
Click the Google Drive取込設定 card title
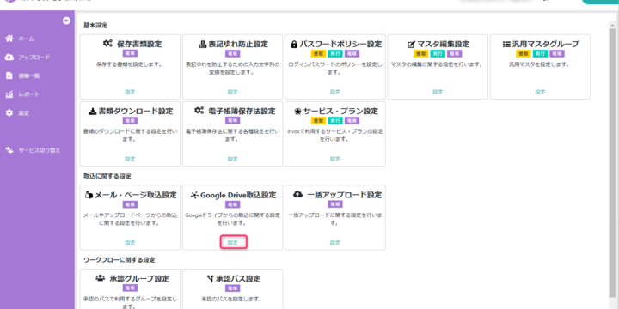click(238, 195)
